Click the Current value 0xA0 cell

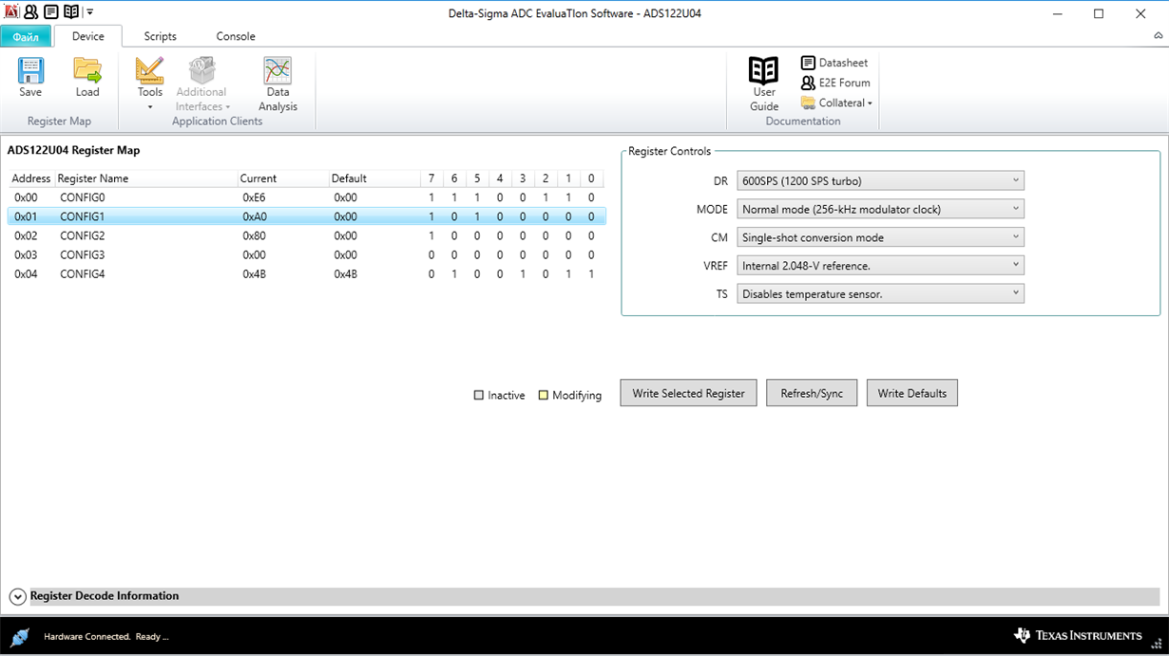(254, 216)
